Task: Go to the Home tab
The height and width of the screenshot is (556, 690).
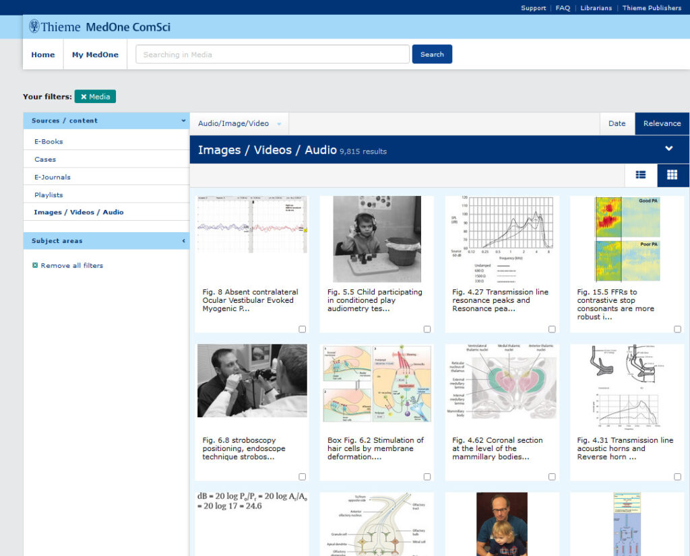Action: click(42, 55)
